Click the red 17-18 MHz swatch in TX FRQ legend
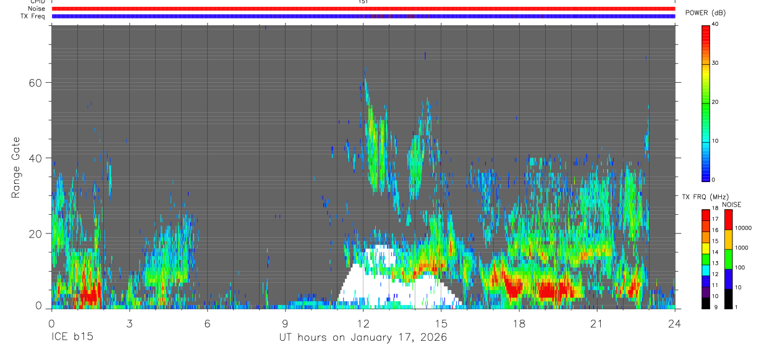 click(x=706, y=215)
